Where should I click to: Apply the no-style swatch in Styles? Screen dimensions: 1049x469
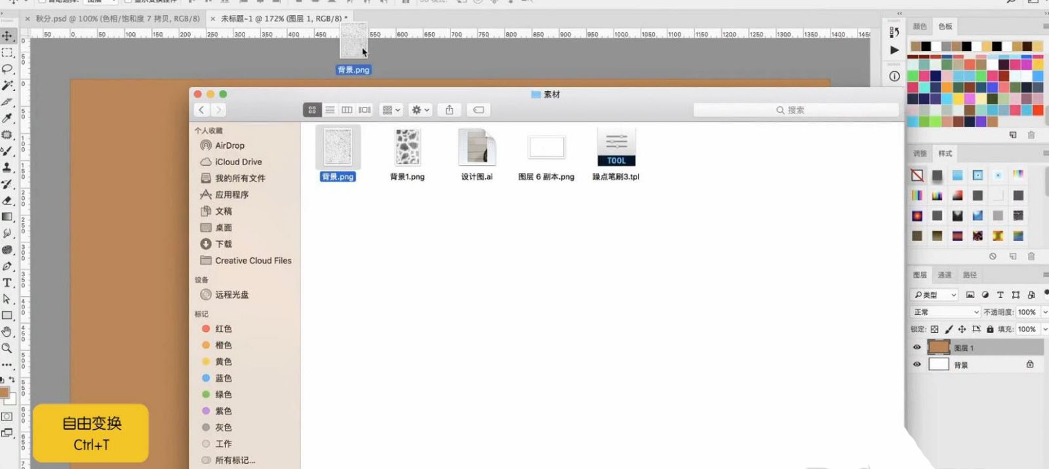[917, 175]
